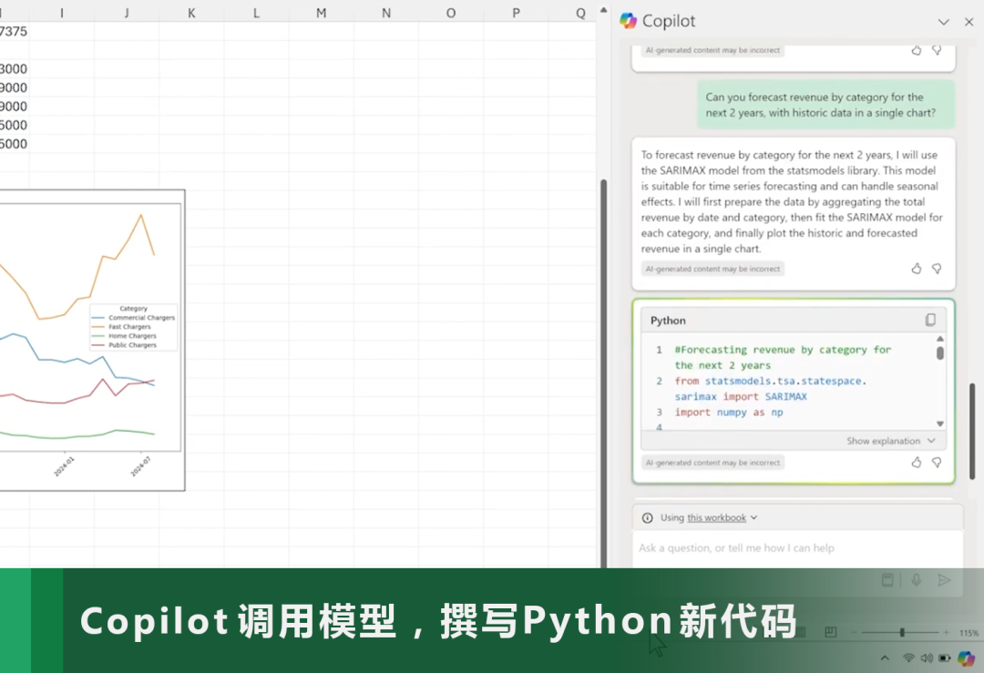
Task: Open the prompt guide notebook icon
Action: (x=887, y=580)
